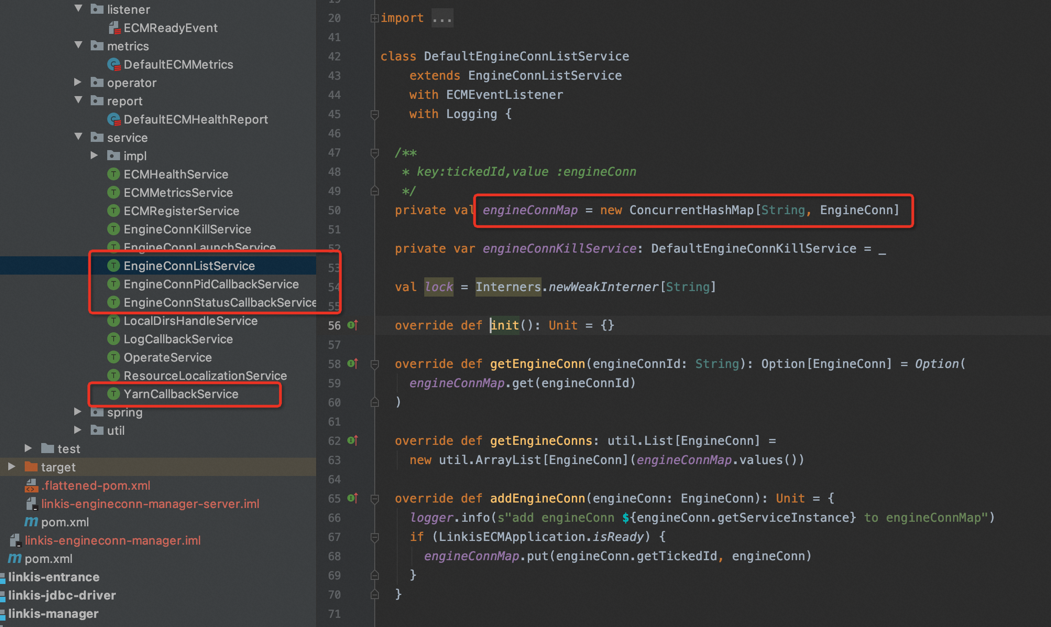Open the .flattened-pom.xml file
Viewport: 1051px width, 627px height.
tap(95, 485)
